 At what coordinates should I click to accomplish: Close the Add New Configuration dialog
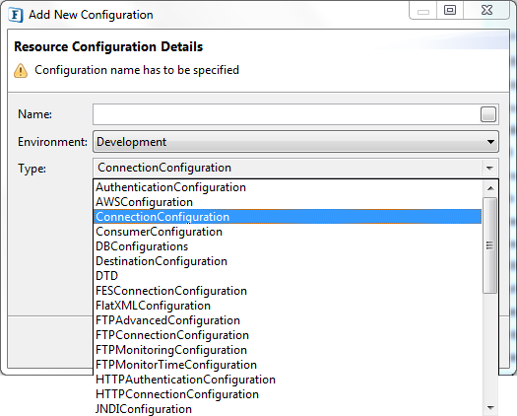point(486,10)
